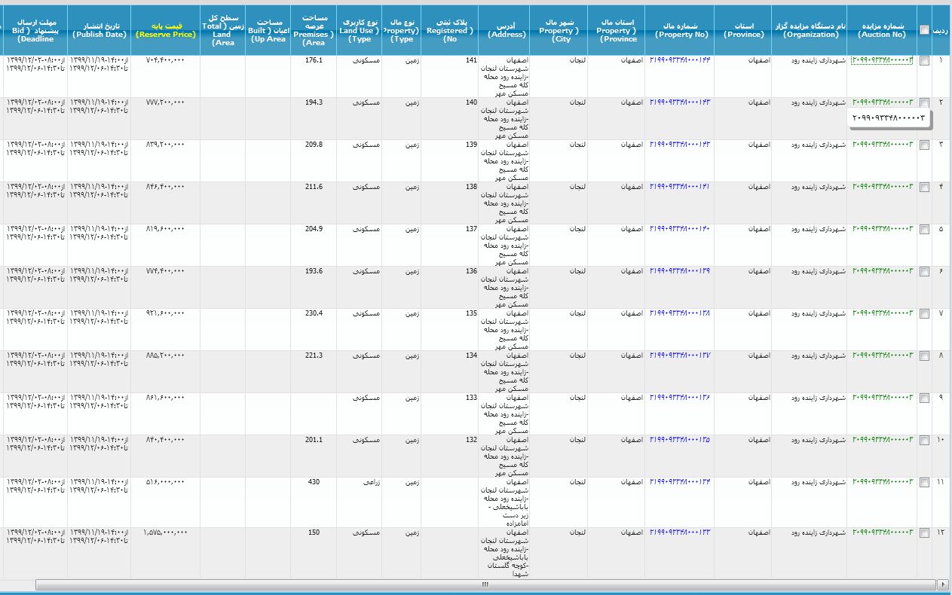This screenshot has height=595, width=952.
Task: Check the checkbox for row 1
Action: point(924,62)
